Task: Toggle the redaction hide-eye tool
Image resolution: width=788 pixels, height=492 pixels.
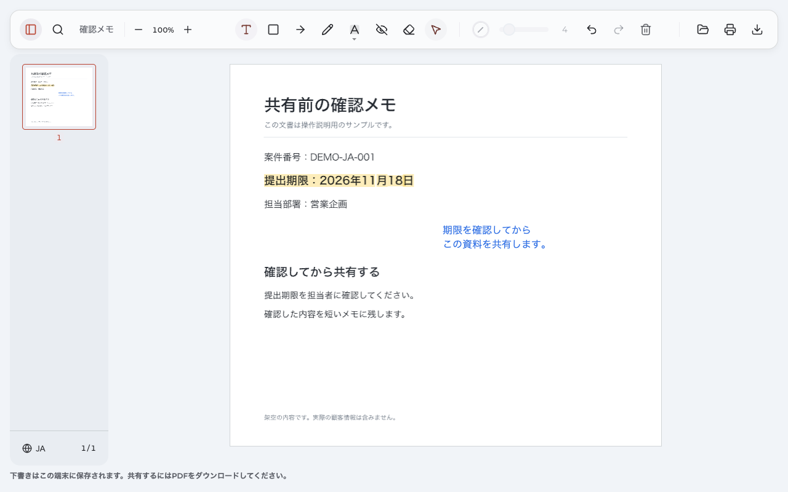Action: [382, 30]
